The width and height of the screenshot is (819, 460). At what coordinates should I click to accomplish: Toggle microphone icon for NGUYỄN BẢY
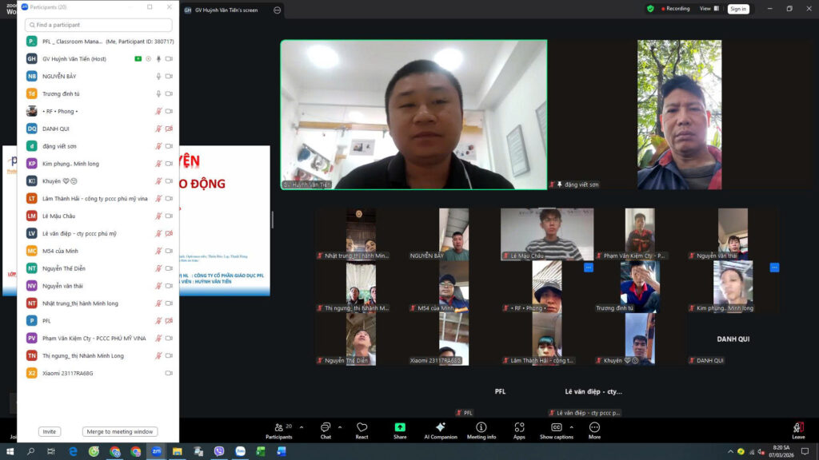(158, 76)
